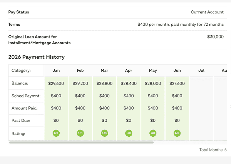The width and height of the screenshot is (231, 164).
Task: Click the Amount Paid: row label
Action: (x=25, y=108)
